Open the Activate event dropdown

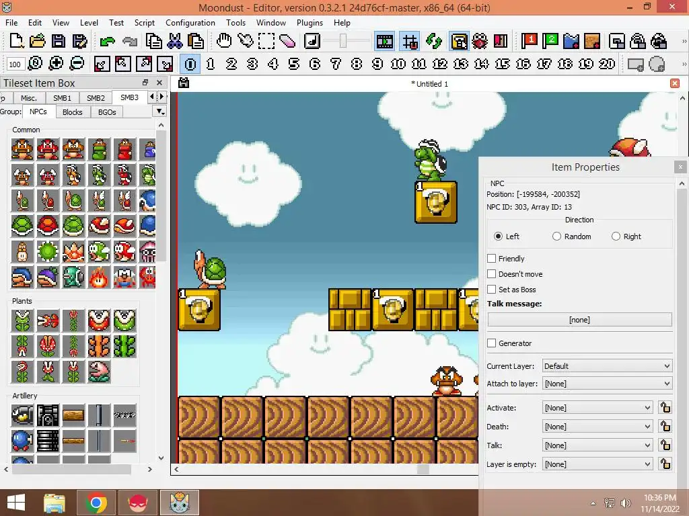click(597, 408)
